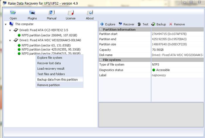Click the Explore arrow icon

[102, 24]
